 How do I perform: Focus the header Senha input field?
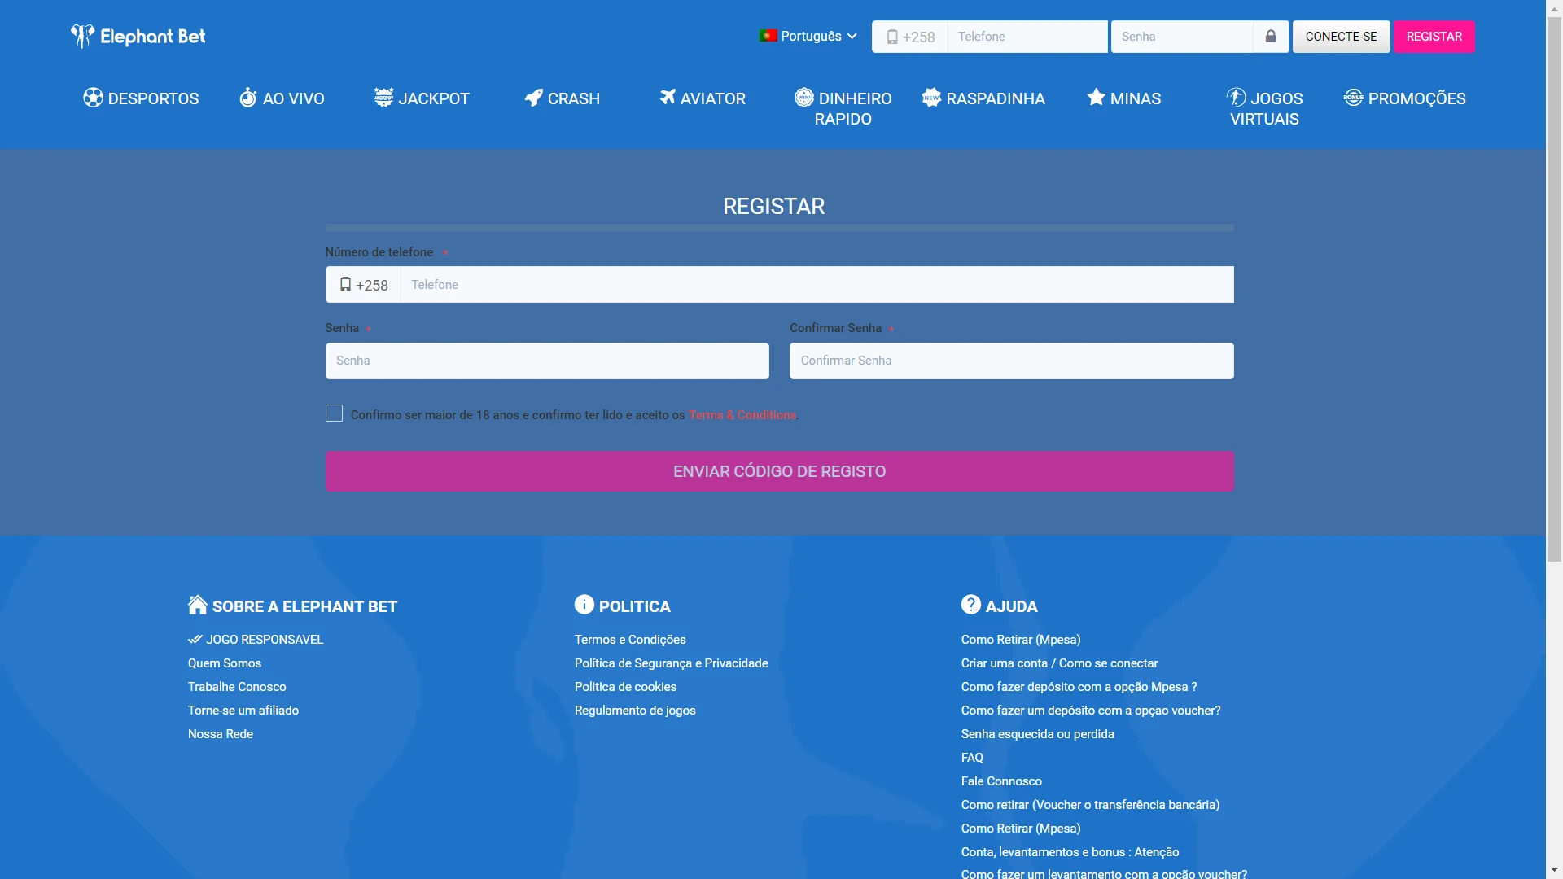pos(1182,37)
